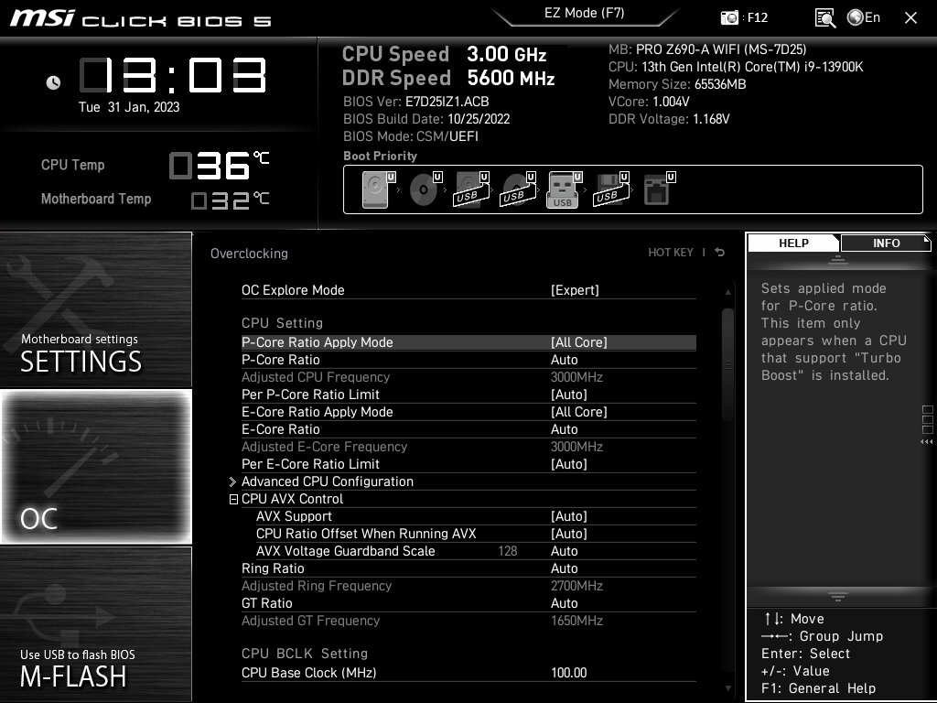Select the E-Core Ratio Auto field
Screen dimensions: 937x703
[468, 429]
